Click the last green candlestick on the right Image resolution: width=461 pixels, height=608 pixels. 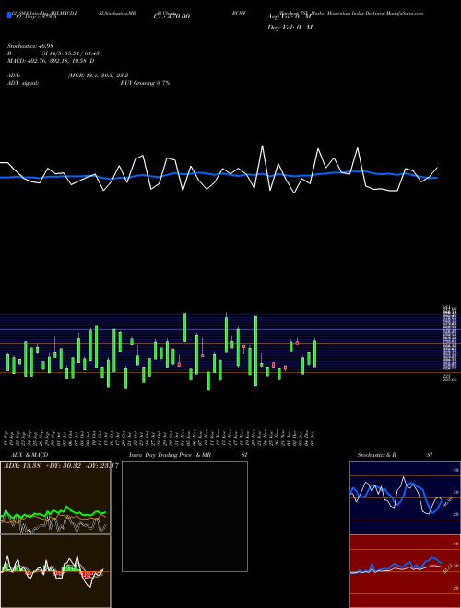pos(314,353)
